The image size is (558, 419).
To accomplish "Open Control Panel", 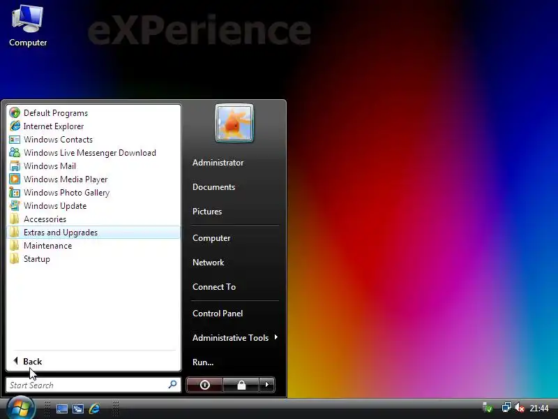I will (x=218, y=314).
